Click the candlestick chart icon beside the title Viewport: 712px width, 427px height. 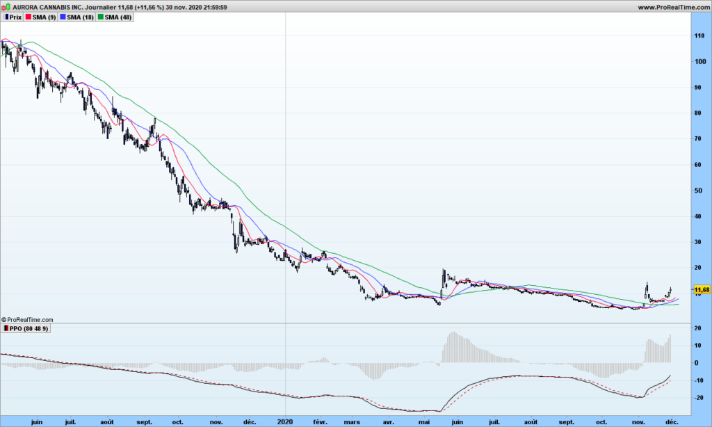6,7
